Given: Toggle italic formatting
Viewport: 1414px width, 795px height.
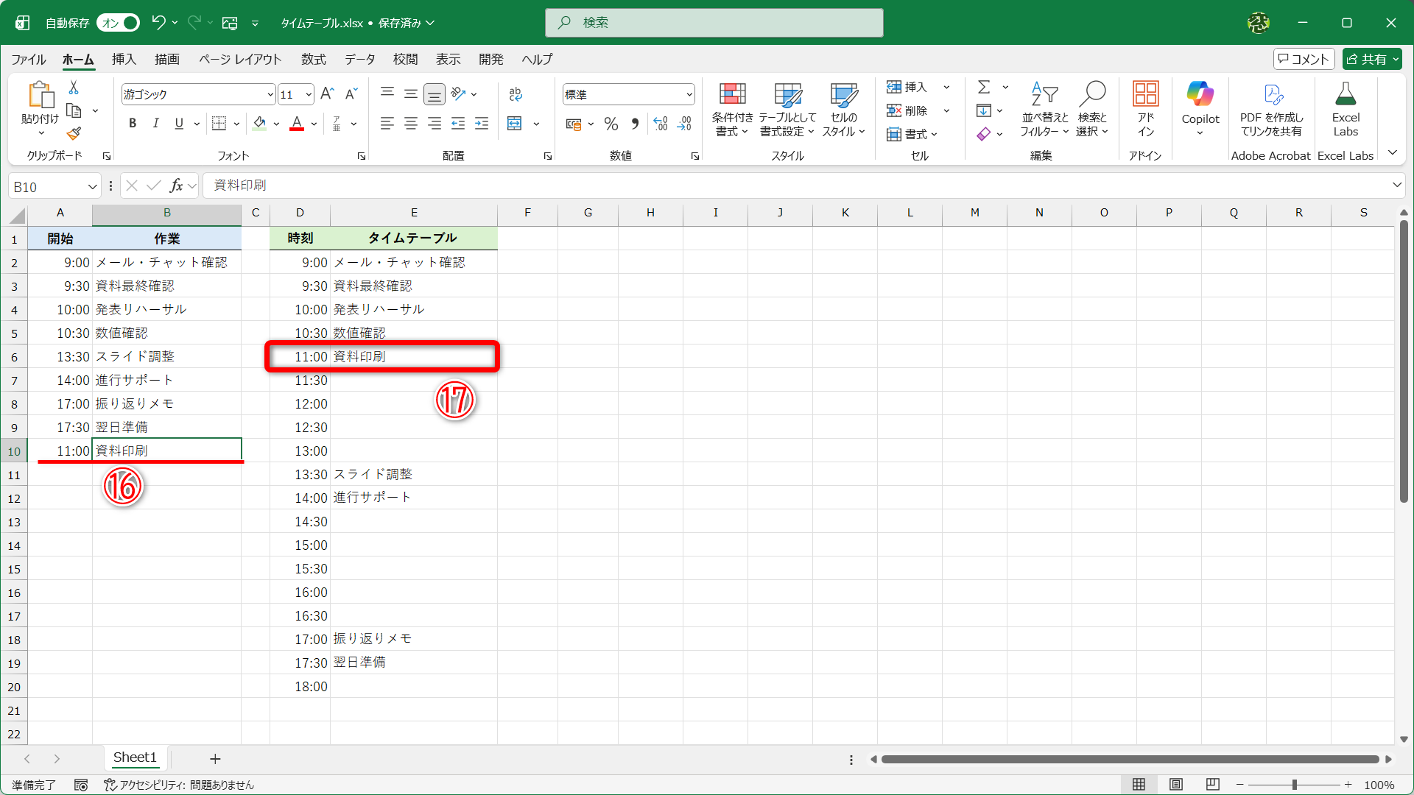Looking at the screenshot, I should click(155, 123).
